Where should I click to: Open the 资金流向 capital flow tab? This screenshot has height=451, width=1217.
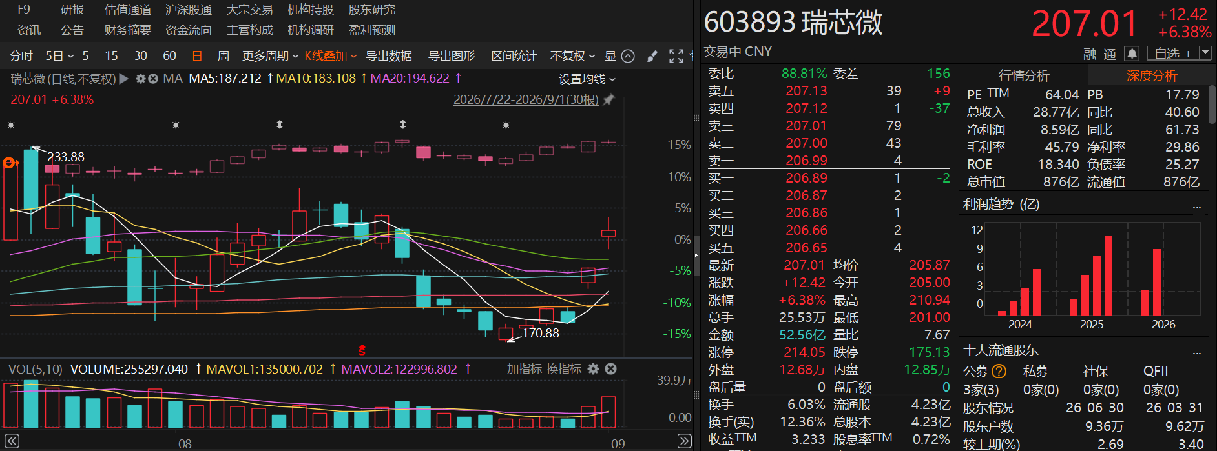click(x=189, y=30)
